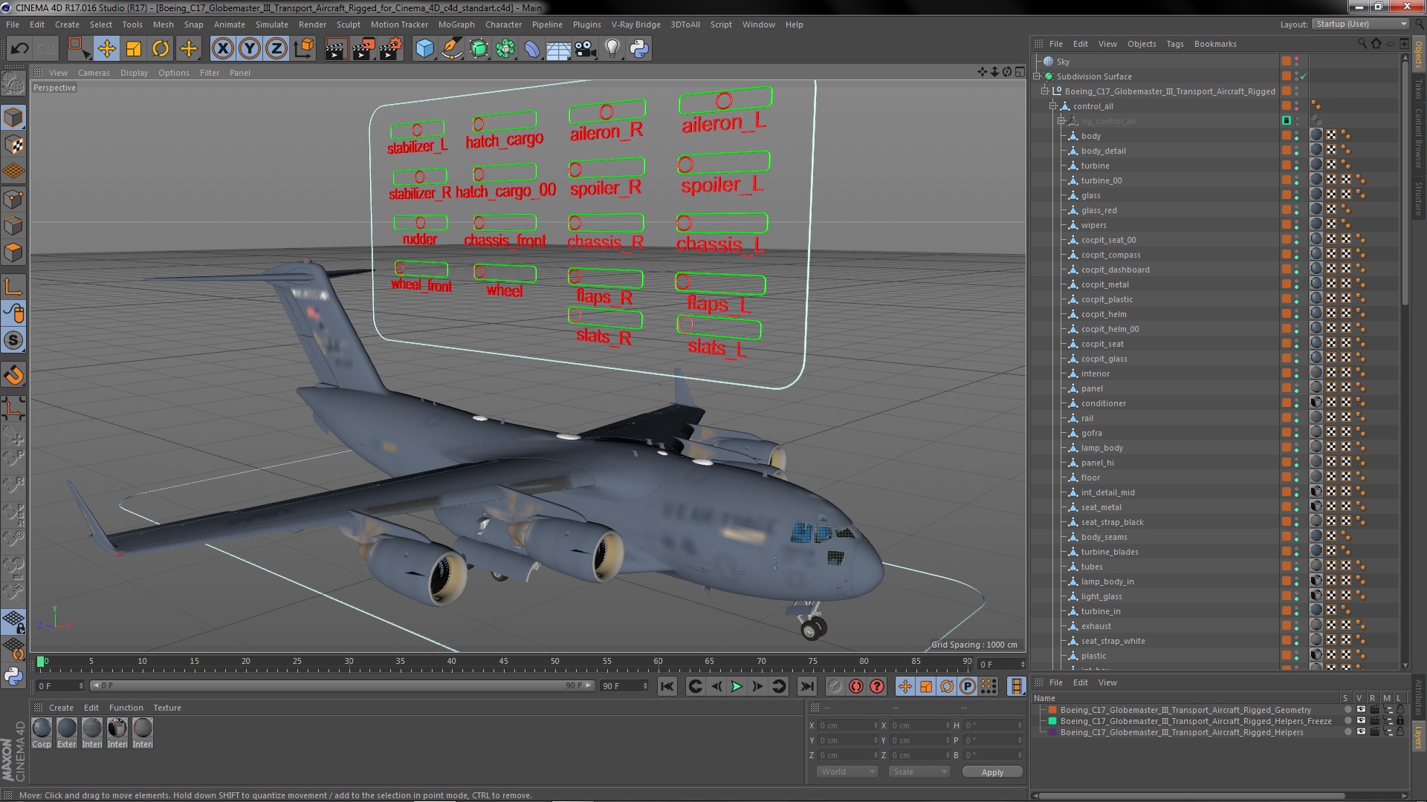Open the V-Ray Bridge menu

click(x=635, y=25)
